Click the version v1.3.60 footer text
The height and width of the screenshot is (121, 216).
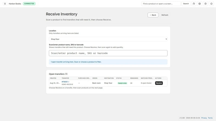(x=190, y=118)
